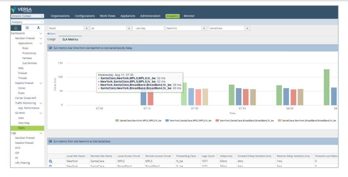
Task: Collapse the Logs section
Action: (41, 133)
